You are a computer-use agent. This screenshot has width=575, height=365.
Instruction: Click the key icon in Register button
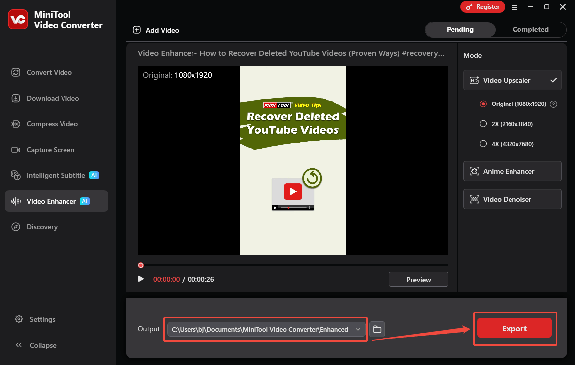469,7
